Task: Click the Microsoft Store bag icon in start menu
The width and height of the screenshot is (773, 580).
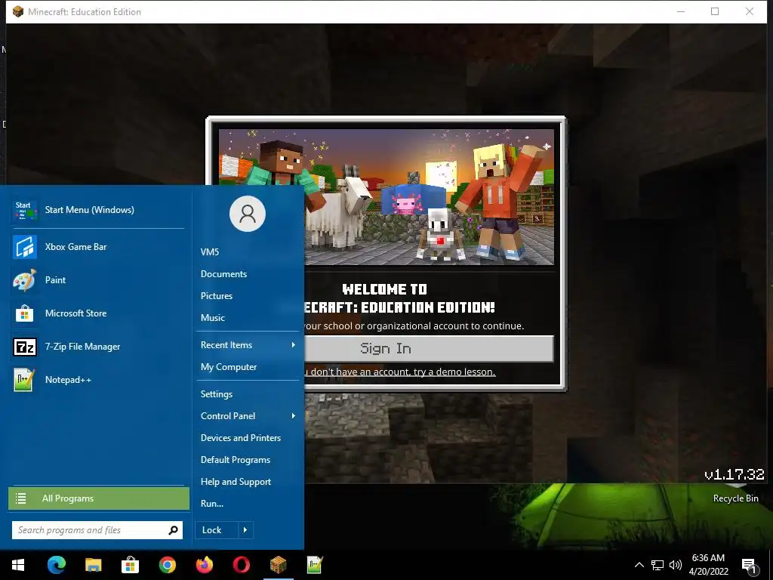Action: pos(25,313)
